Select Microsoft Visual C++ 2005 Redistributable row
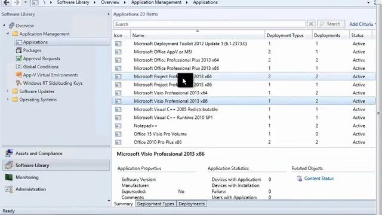Screen dimensions: 382x215 pos(244,109)
